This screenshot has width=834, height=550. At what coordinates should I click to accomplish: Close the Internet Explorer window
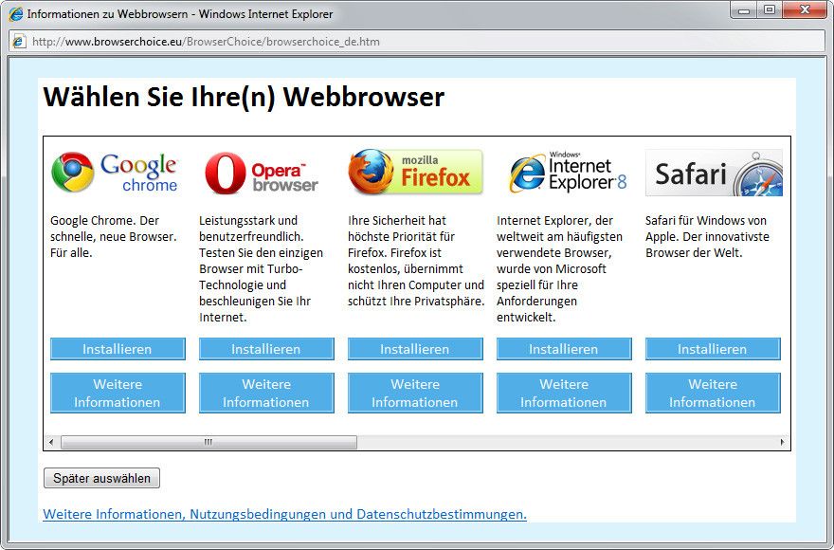pyautogui.click(x=805, y=10)
